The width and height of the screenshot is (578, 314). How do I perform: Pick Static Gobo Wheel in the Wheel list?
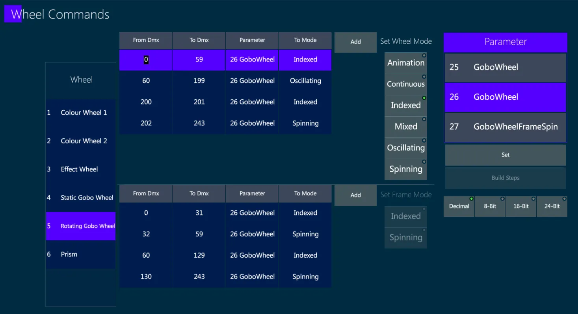[x=81, y=198]
